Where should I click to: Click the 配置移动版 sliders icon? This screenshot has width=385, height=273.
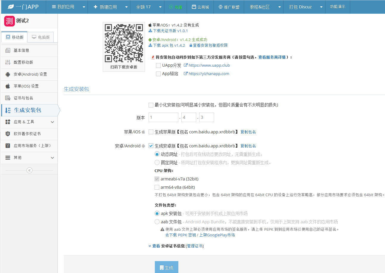coord(8,62)
